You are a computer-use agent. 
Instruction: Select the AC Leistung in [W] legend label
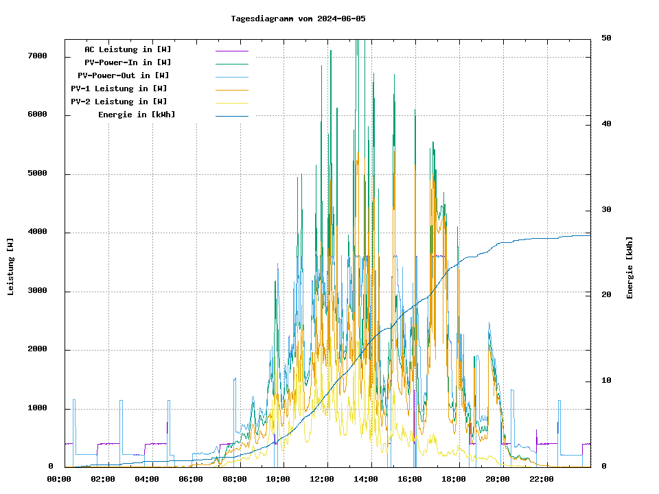[128, 49]
